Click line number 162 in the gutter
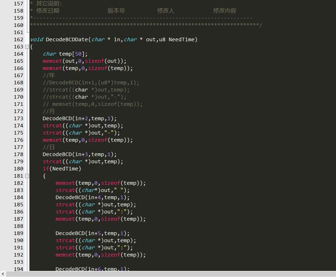Screen dimensions: 336x277 [x=19, y=39]
